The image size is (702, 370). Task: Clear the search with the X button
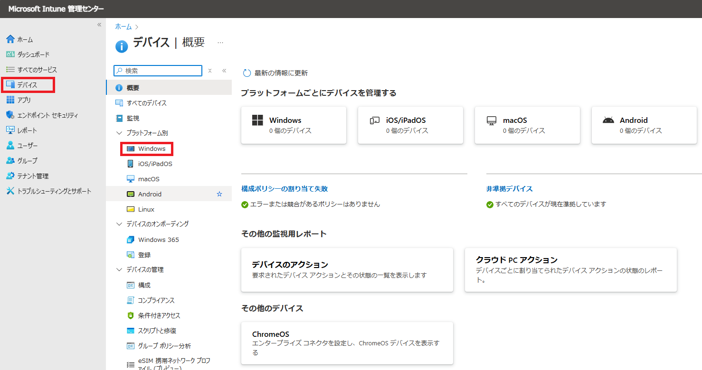(210, 71)
